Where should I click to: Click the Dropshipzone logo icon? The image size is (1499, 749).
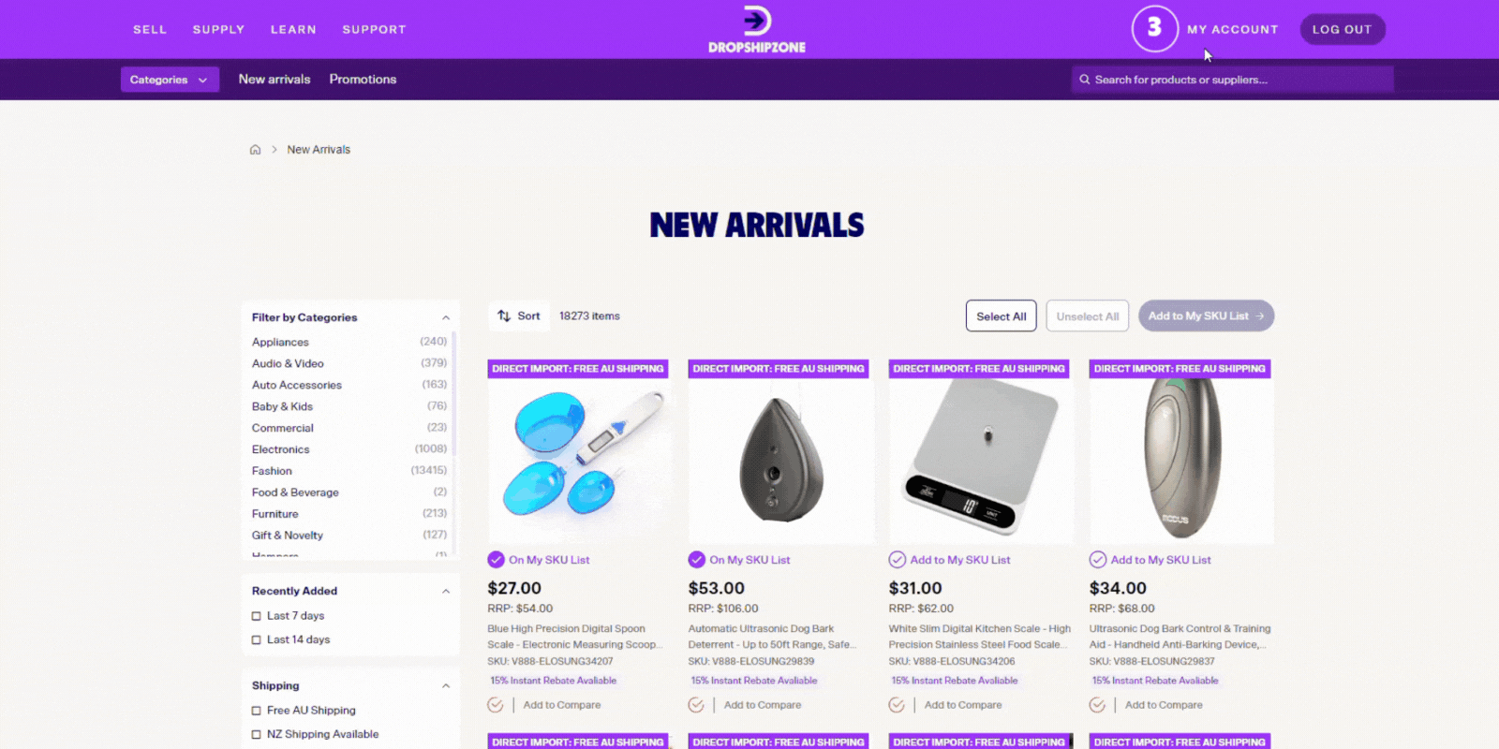click(x=756, y=21)
